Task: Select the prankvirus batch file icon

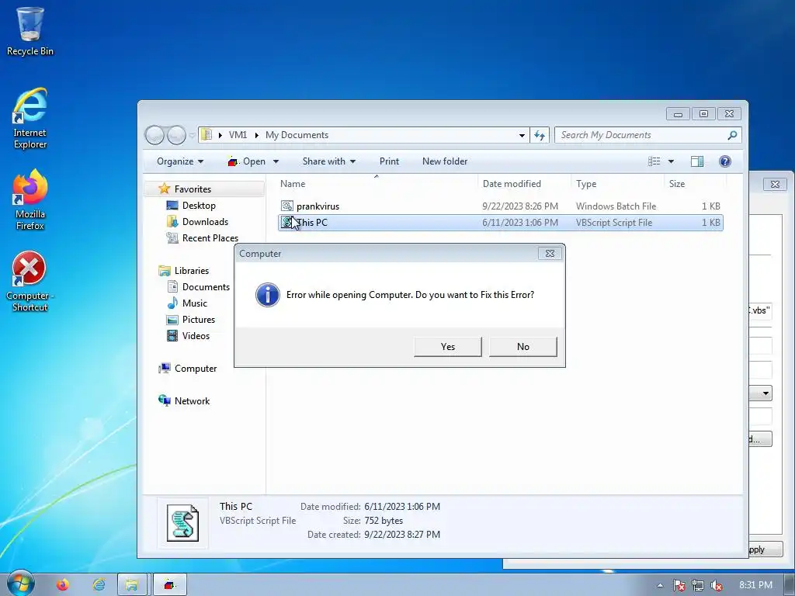Action: coord(287,206)
